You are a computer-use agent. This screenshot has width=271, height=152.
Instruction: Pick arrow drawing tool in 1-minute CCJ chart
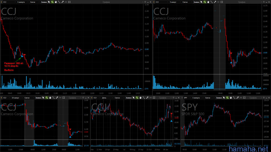pyautogui.click(x=63, y=2)
